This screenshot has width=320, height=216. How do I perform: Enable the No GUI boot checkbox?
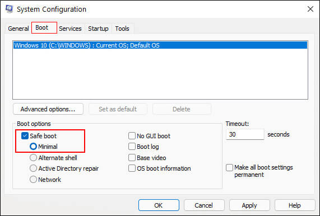pos(132,136)
